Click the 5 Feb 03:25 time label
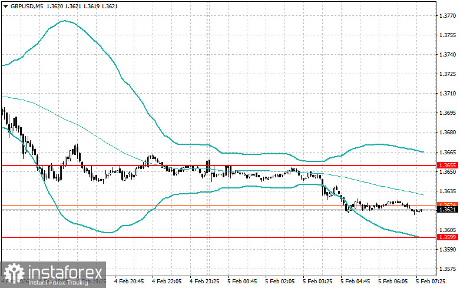 coord(317,282)
